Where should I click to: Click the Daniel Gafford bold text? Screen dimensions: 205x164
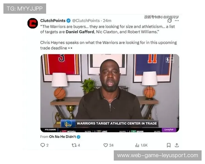[80, 32]
